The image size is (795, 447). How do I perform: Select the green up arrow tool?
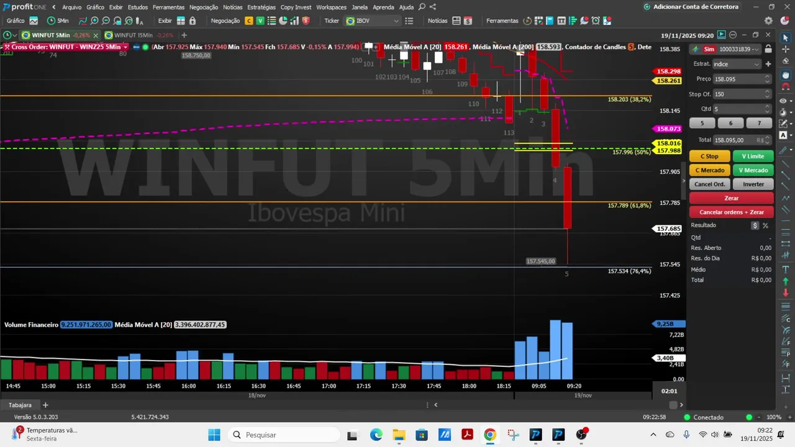pyautogui.click(x=786, y=281)
